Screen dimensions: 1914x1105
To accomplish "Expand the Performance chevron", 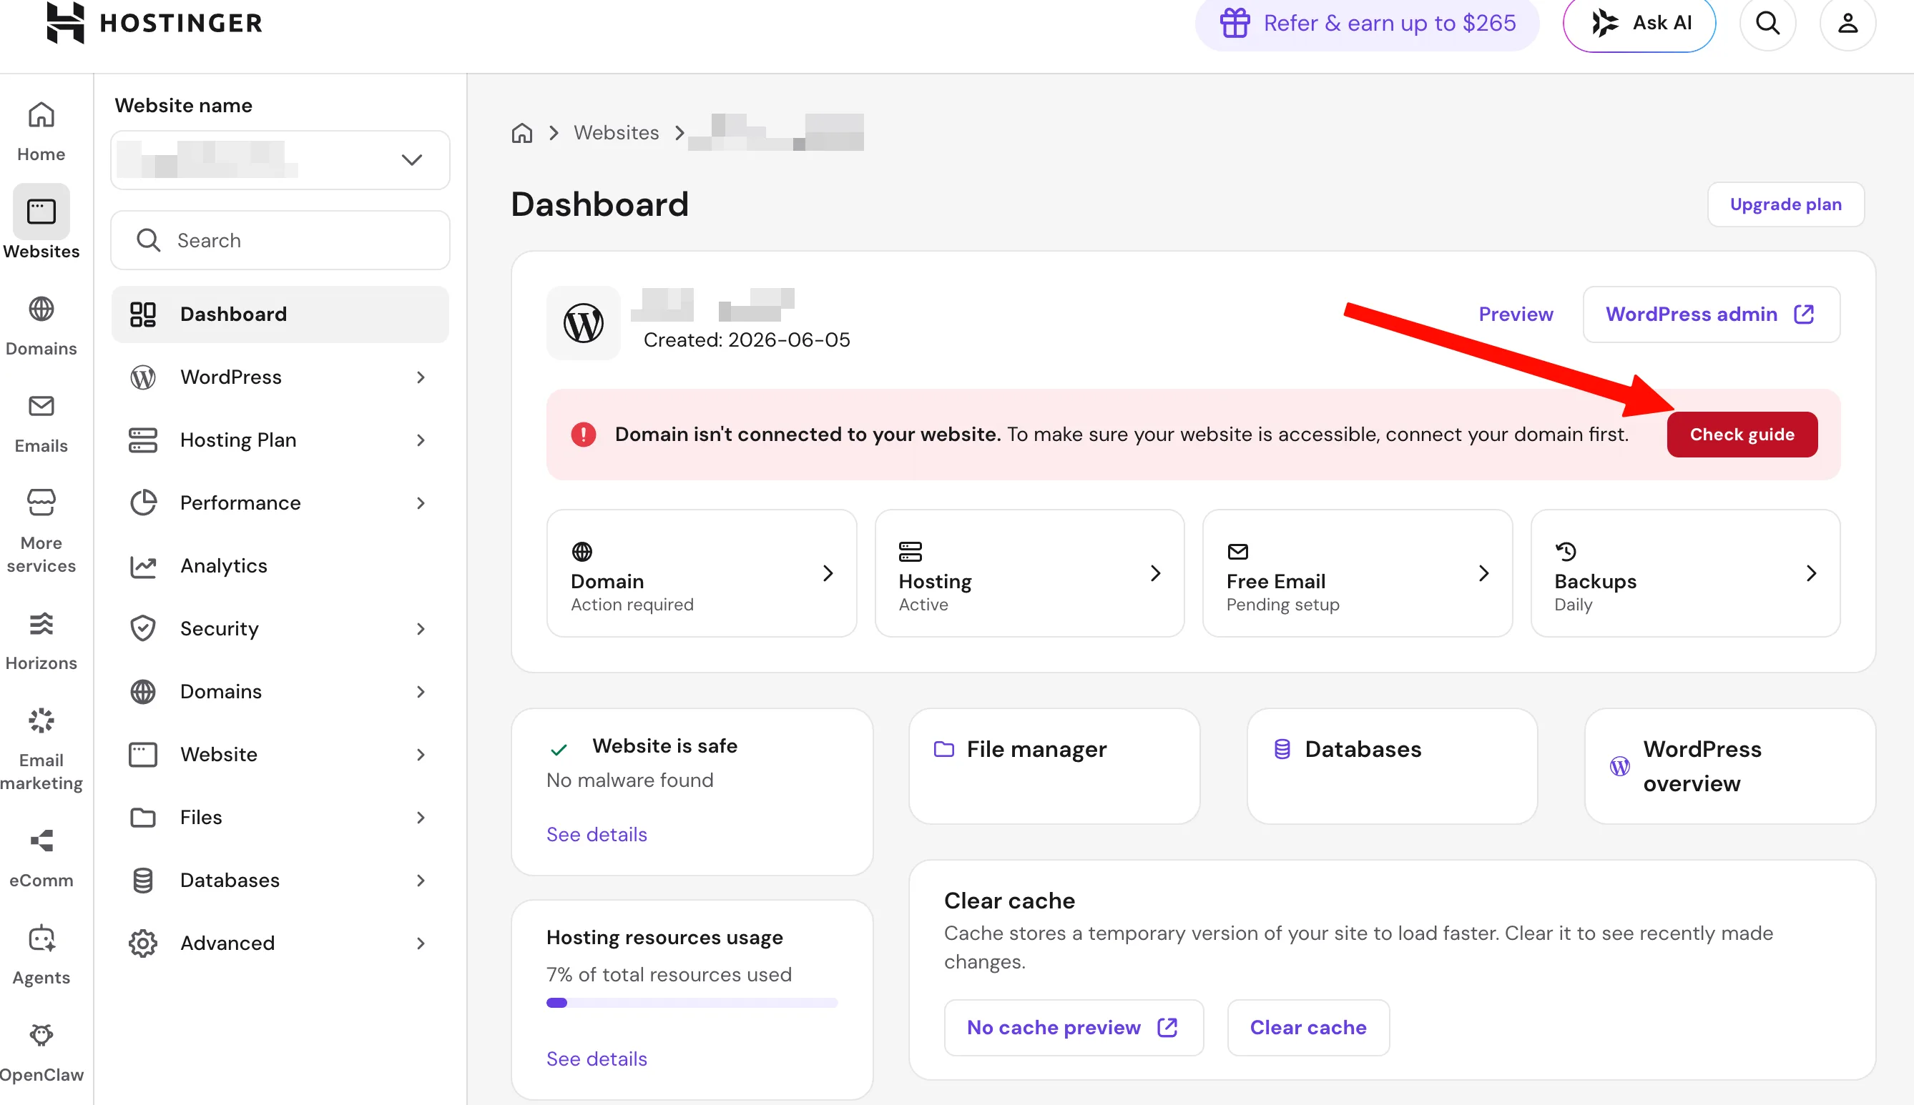I will tap(421, 503).
